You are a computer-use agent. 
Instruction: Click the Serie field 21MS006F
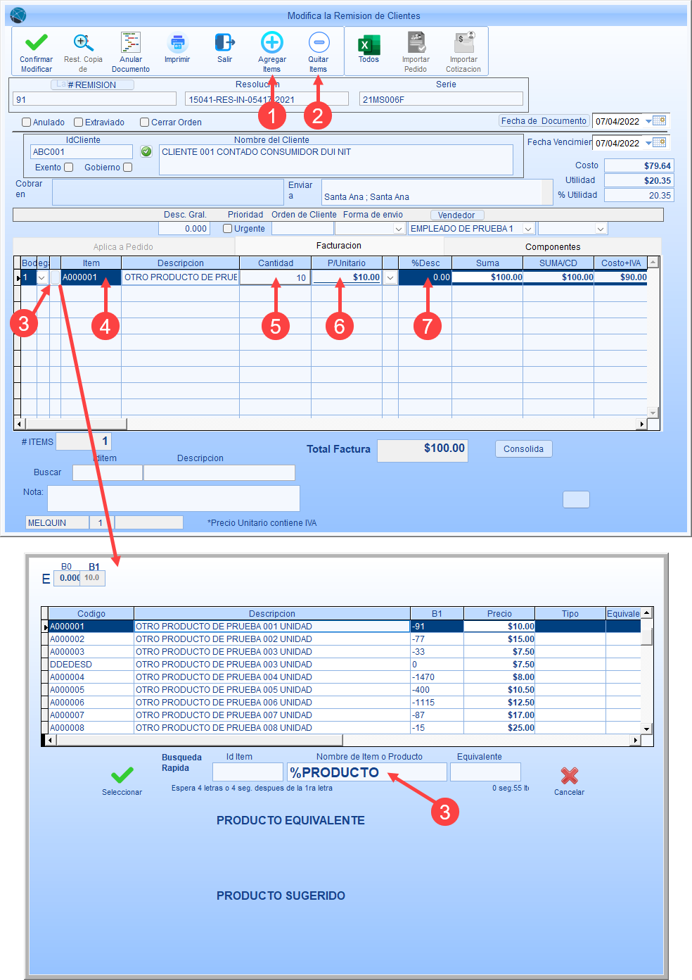pos(441,99)
